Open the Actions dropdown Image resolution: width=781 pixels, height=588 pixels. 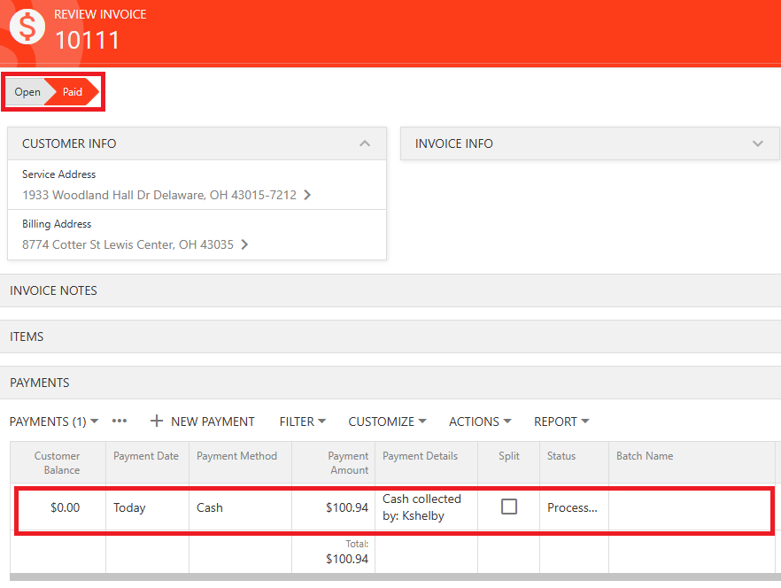(x=480, y=422)
